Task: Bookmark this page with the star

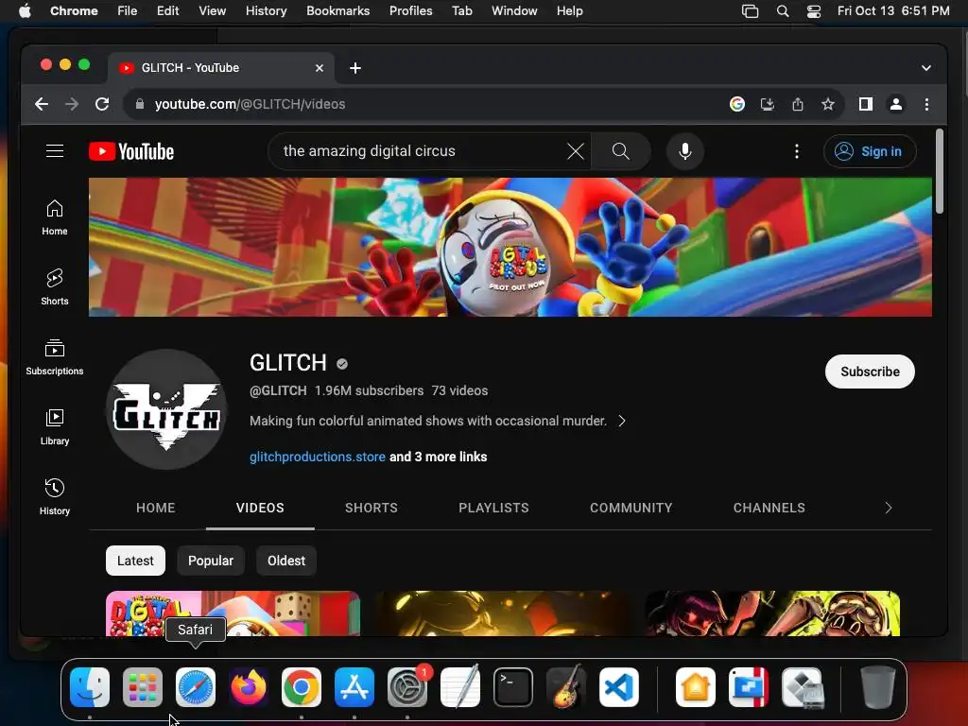Action: (x=828, y=104)
